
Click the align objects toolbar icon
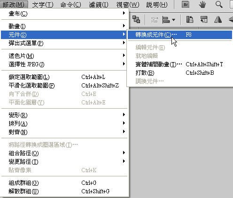(166, 20)
